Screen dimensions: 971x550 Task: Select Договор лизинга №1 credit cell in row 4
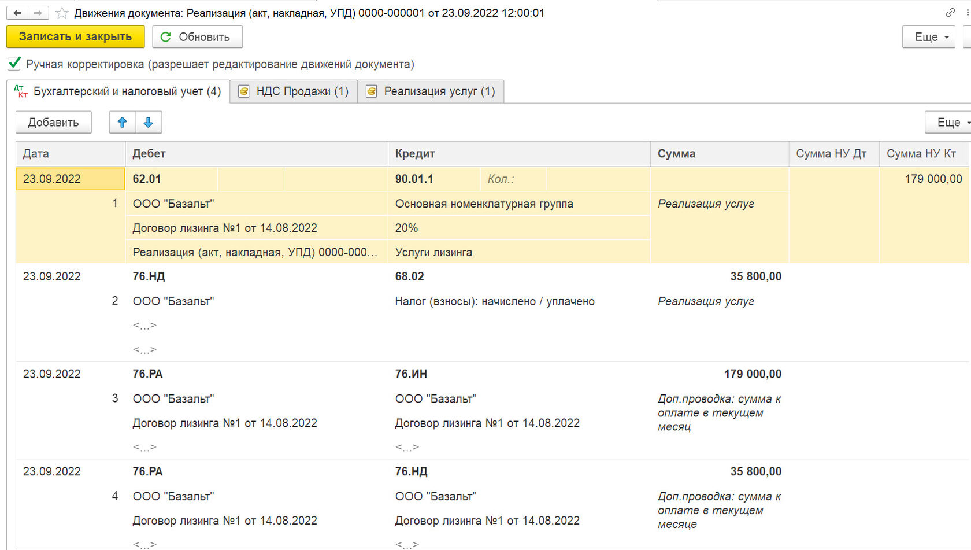pyautogui.click(x=487, y=521)
